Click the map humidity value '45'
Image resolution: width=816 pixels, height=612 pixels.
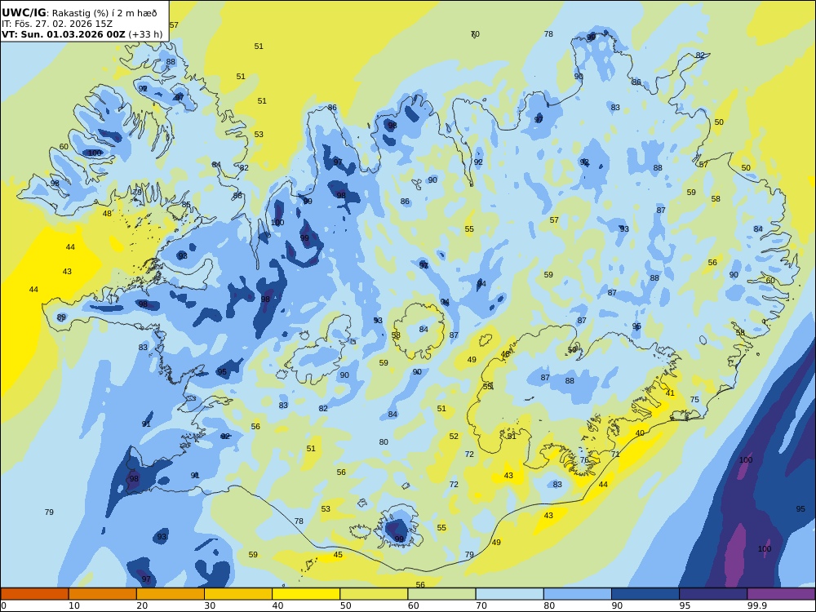point(338,555)
